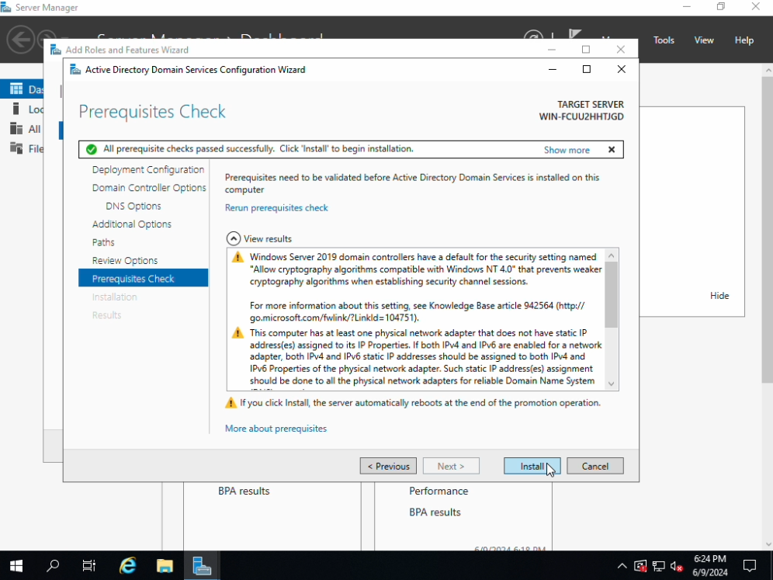Screen dimensions: 773x580
Task: Click Server Manager title bar icon
Action: (6, 8)
